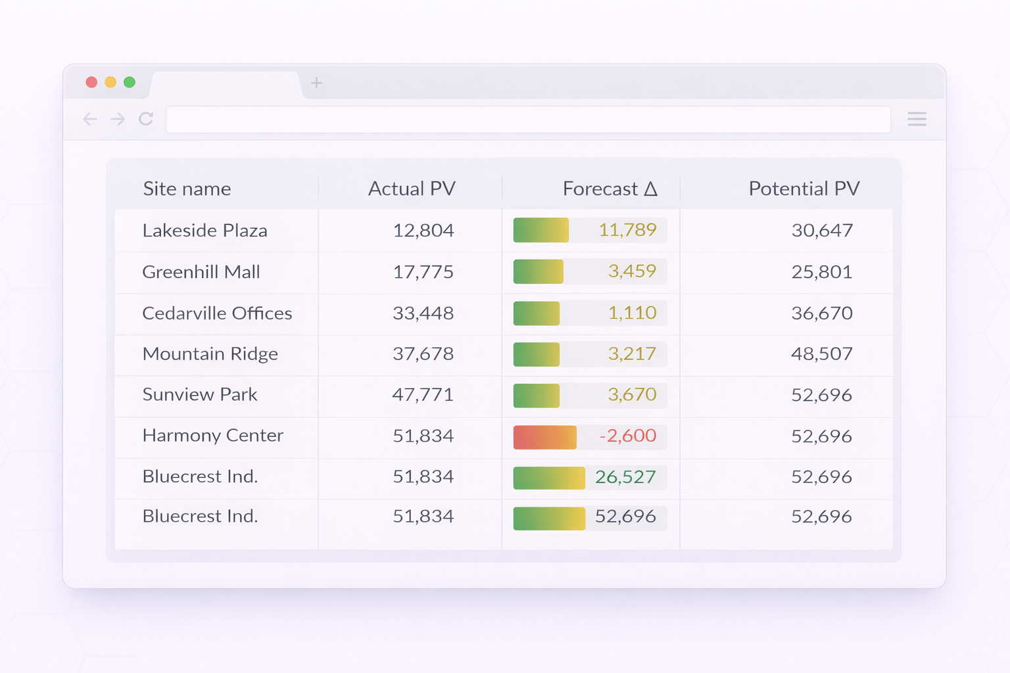
Task: Open a new browser tab with the plus
Action: (x=317, y=83)
